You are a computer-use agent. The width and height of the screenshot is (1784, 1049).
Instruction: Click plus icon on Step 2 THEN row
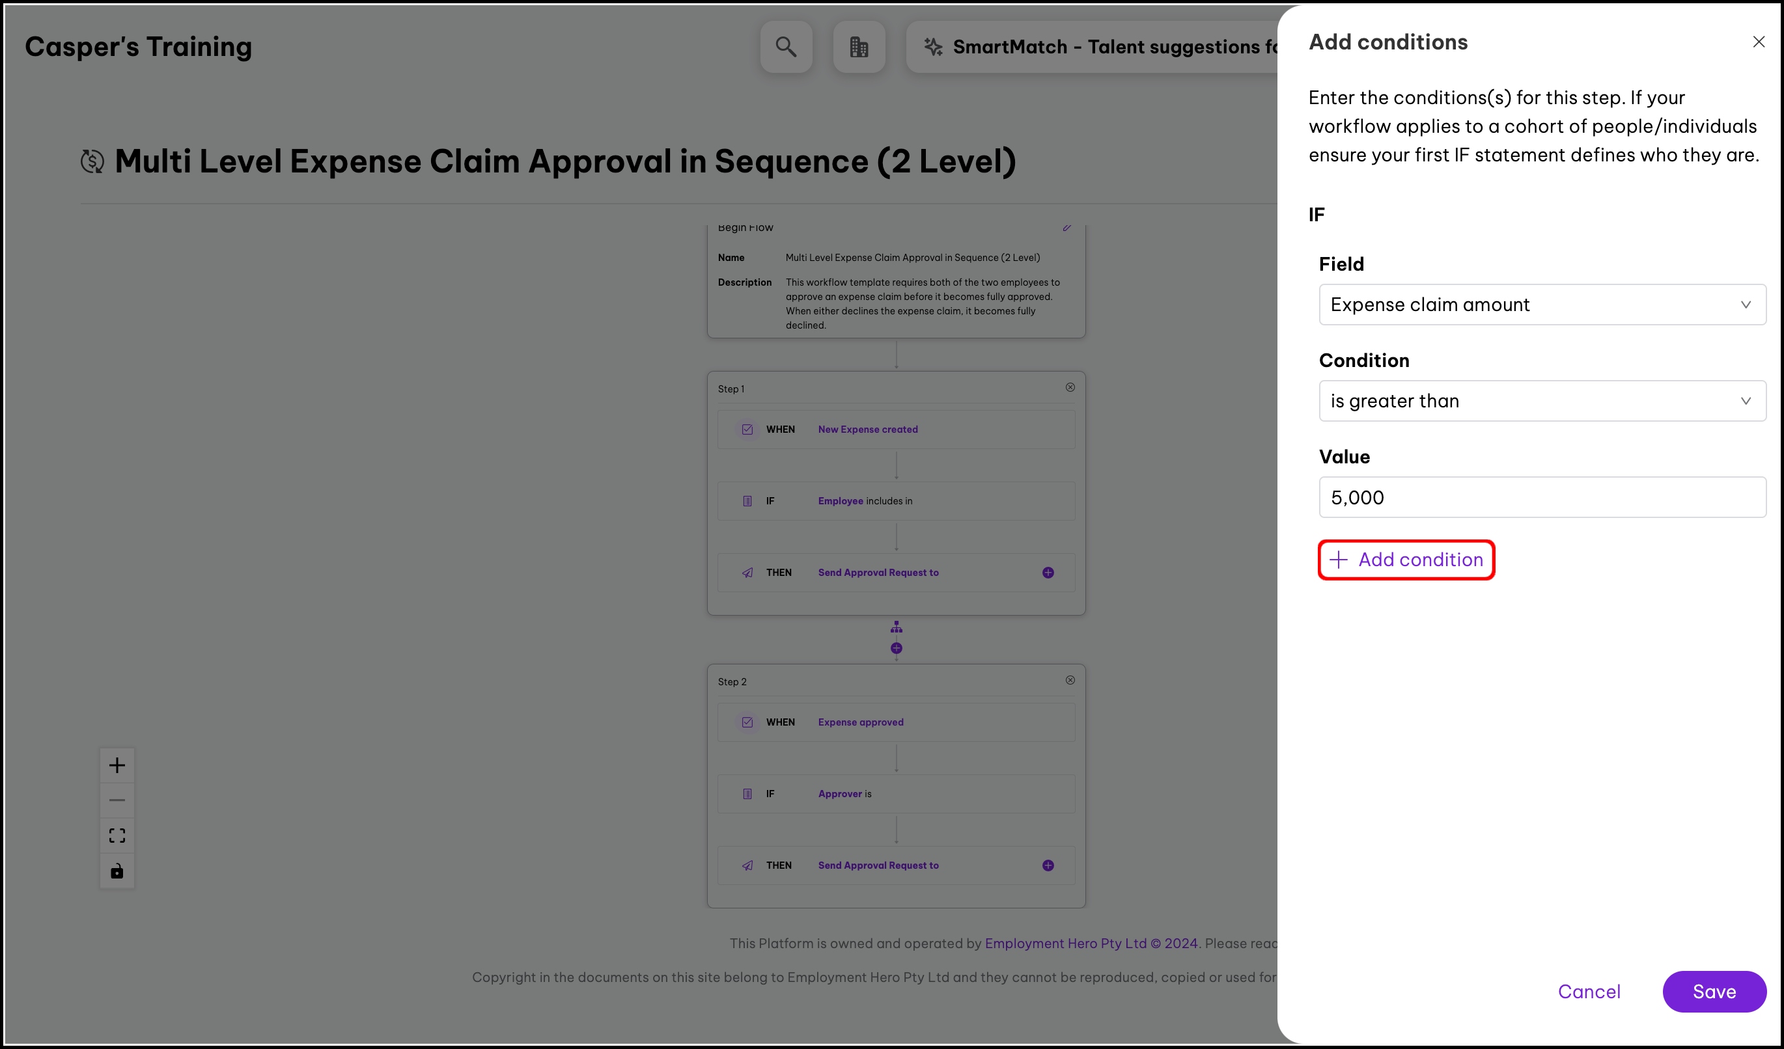[1048, 865]
